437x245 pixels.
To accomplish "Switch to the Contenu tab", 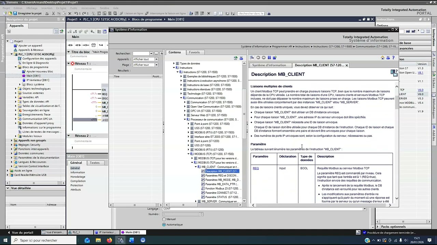I will (x=174, y=52).
